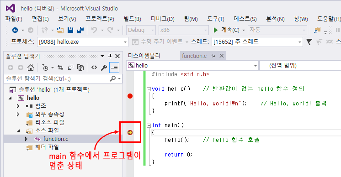Image resolution: width=341 pixels, height=177 pixels.
Task: Open the Debug configuration dropdown
Action: tap(141, 30)
